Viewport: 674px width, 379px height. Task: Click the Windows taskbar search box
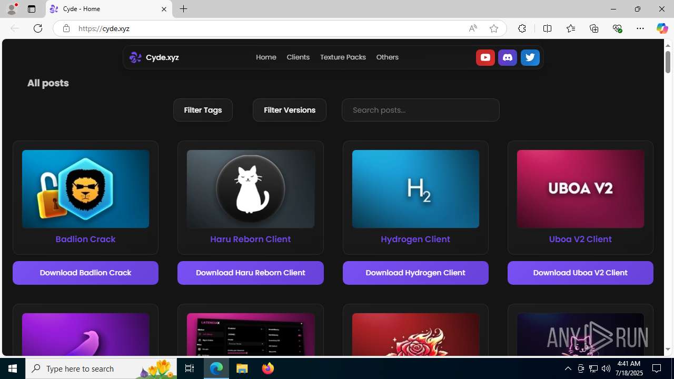tap(101, 368)
